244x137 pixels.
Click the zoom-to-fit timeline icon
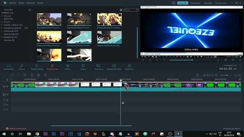pyautogui.click(x=209, y=75)
